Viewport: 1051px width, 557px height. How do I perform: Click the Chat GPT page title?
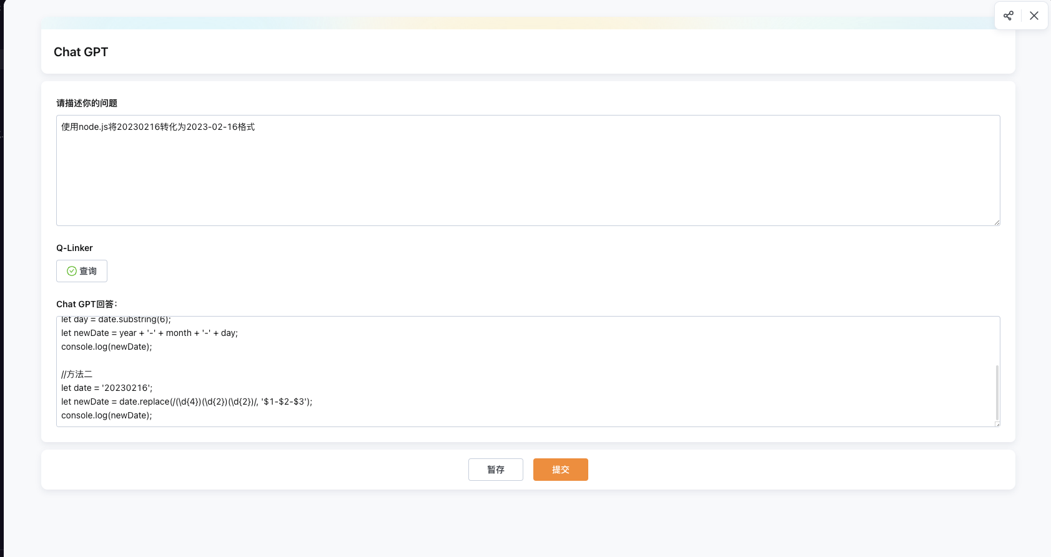[81, 52]
